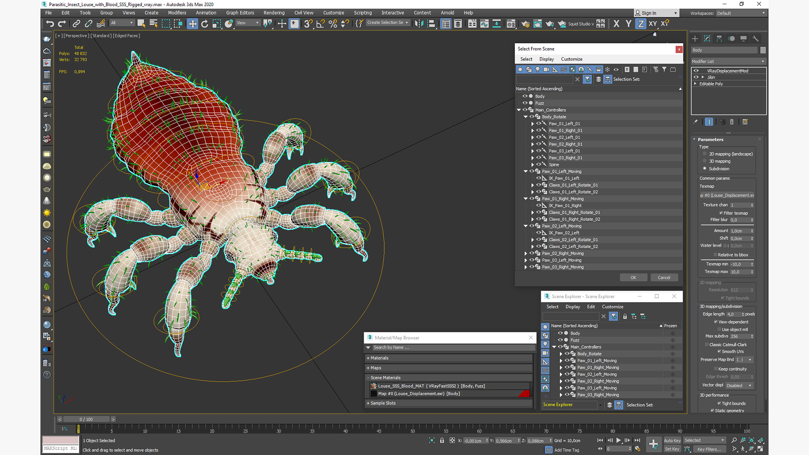Select 2D mapping (landscape) radio
Viewport: 809px width, 455px height.
point(705,154)
